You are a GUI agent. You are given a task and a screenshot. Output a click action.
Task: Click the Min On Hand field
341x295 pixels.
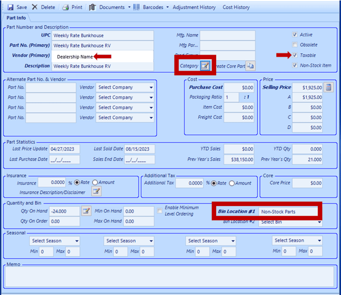pyautogui.click(x=139, y=211)
